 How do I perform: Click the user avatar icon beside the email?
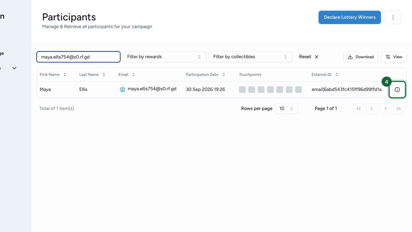click(123, 89)
